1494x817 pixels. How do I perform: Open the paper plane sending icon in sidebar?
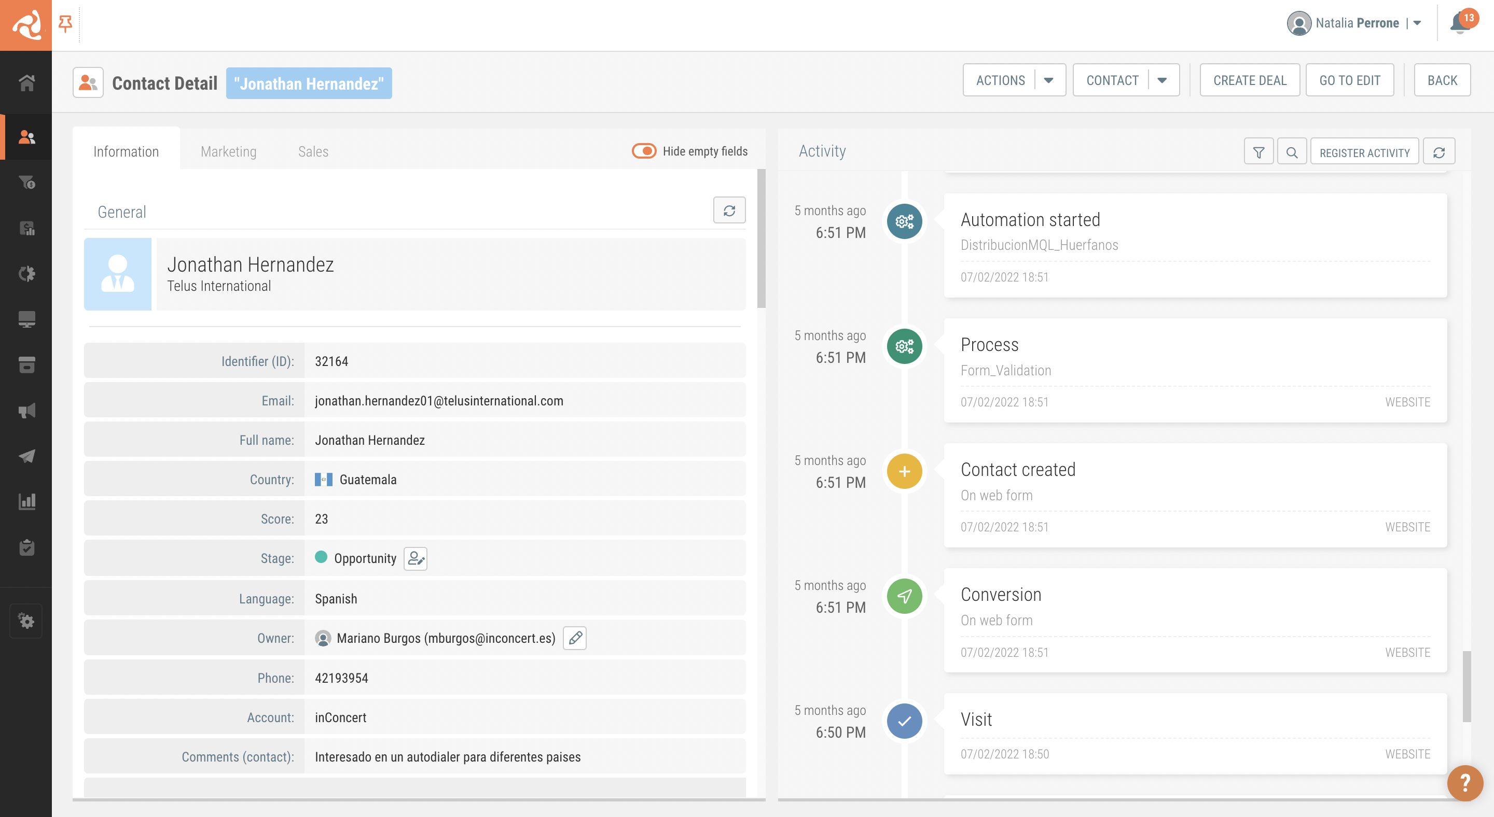click(26, 456)
